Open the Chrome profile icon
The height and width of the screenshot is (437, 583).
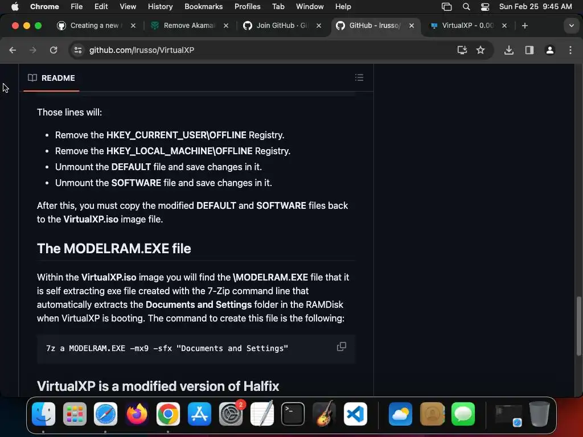point(550,50)
